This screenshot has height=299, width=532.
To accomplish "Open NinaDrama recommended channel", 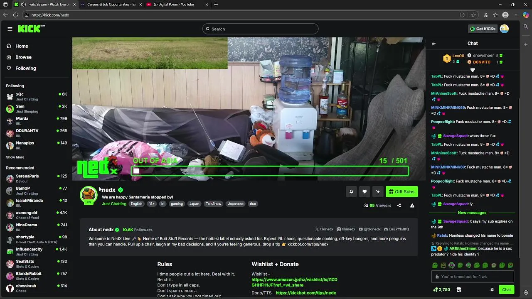I will (37, 227).
